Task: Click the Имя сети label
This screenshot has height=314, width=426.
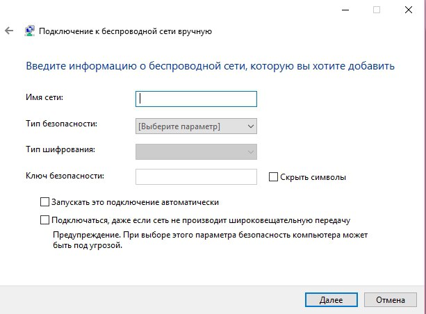Action: point(44,97)
